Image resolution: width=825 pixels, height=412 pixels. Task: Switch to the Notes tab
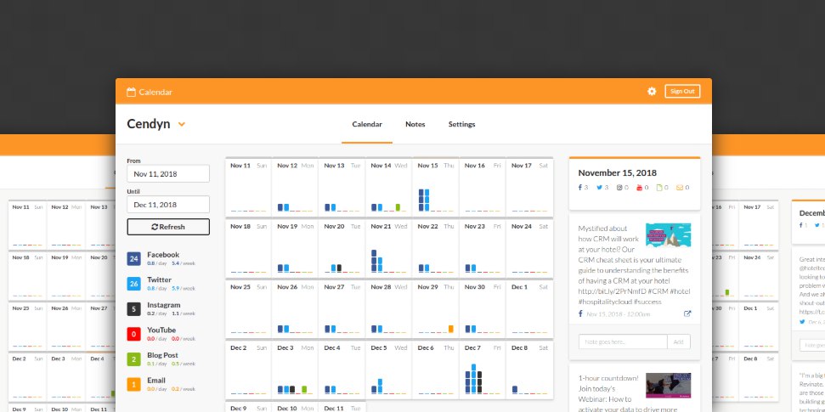pos(415,124)
